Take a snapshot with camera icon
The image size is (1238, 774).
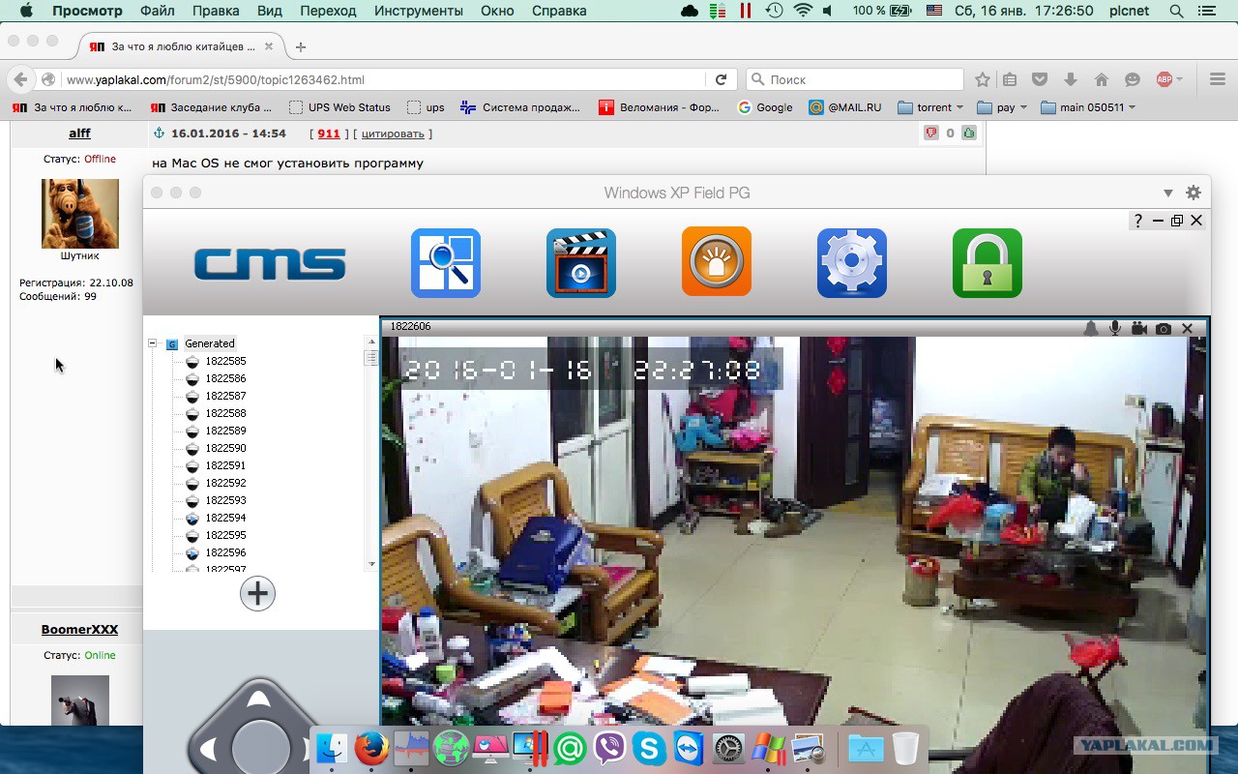1164,329
